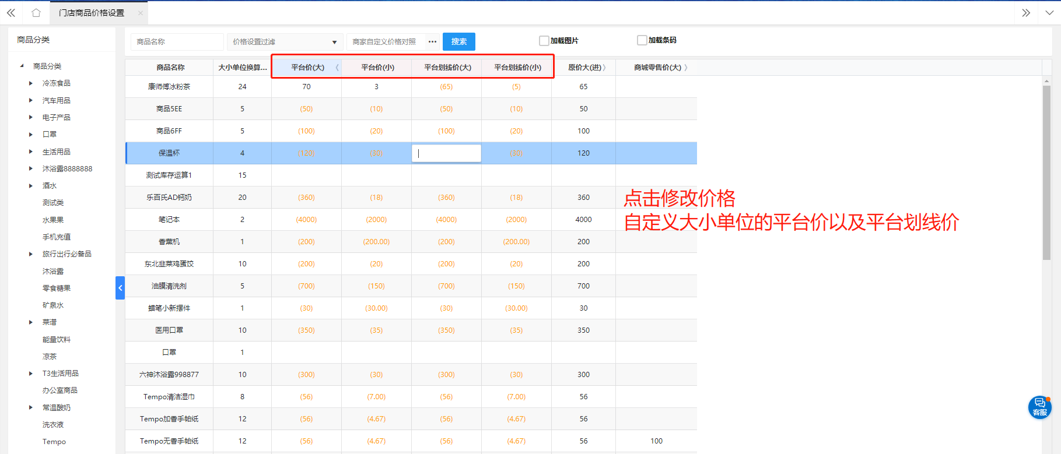This screenshot has height=454, width=1061.
Task: Click the 平台价(大) column header
Action: tap(307, 68)
